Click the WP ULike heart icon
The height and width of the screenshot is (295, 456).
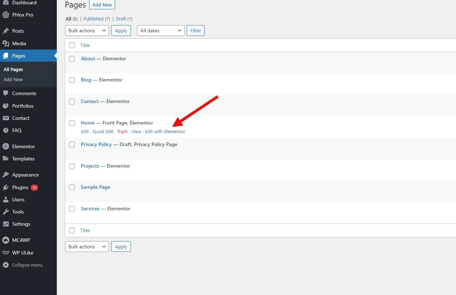[6, 253]
